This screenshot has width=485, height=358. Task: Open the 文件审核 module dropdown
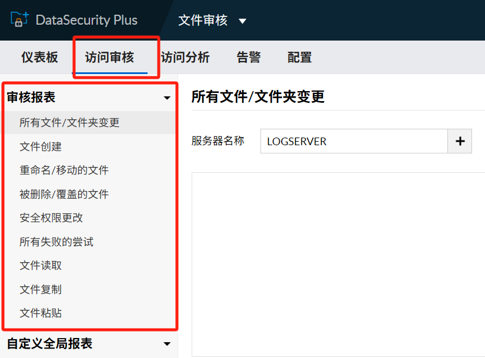pyautogui.click(x=242, y=21)
